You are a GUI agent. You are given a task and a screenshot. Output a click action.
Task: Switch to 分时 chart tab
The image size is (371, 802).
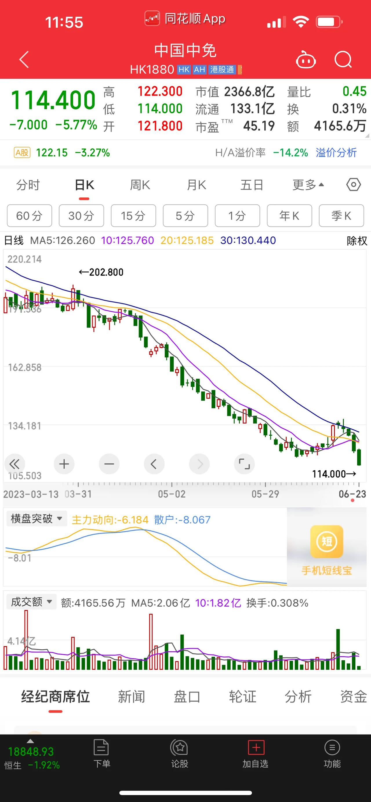28,185
